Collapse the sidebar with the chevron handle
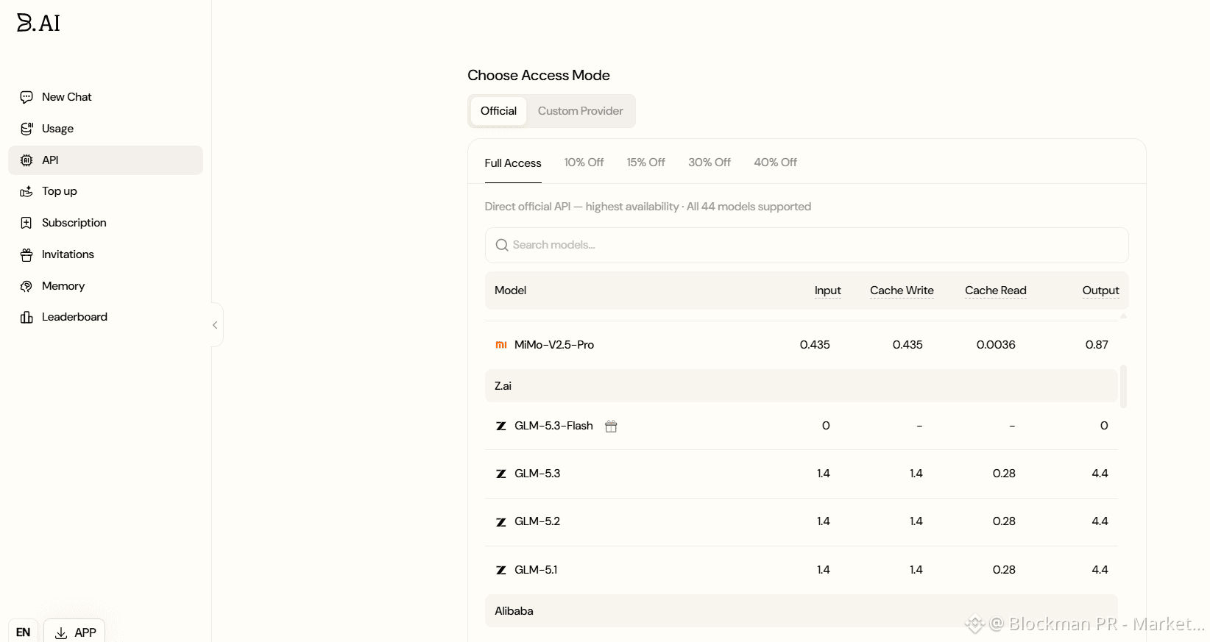The height and width of the screenshot is (642, 1210). coord(216,325)
